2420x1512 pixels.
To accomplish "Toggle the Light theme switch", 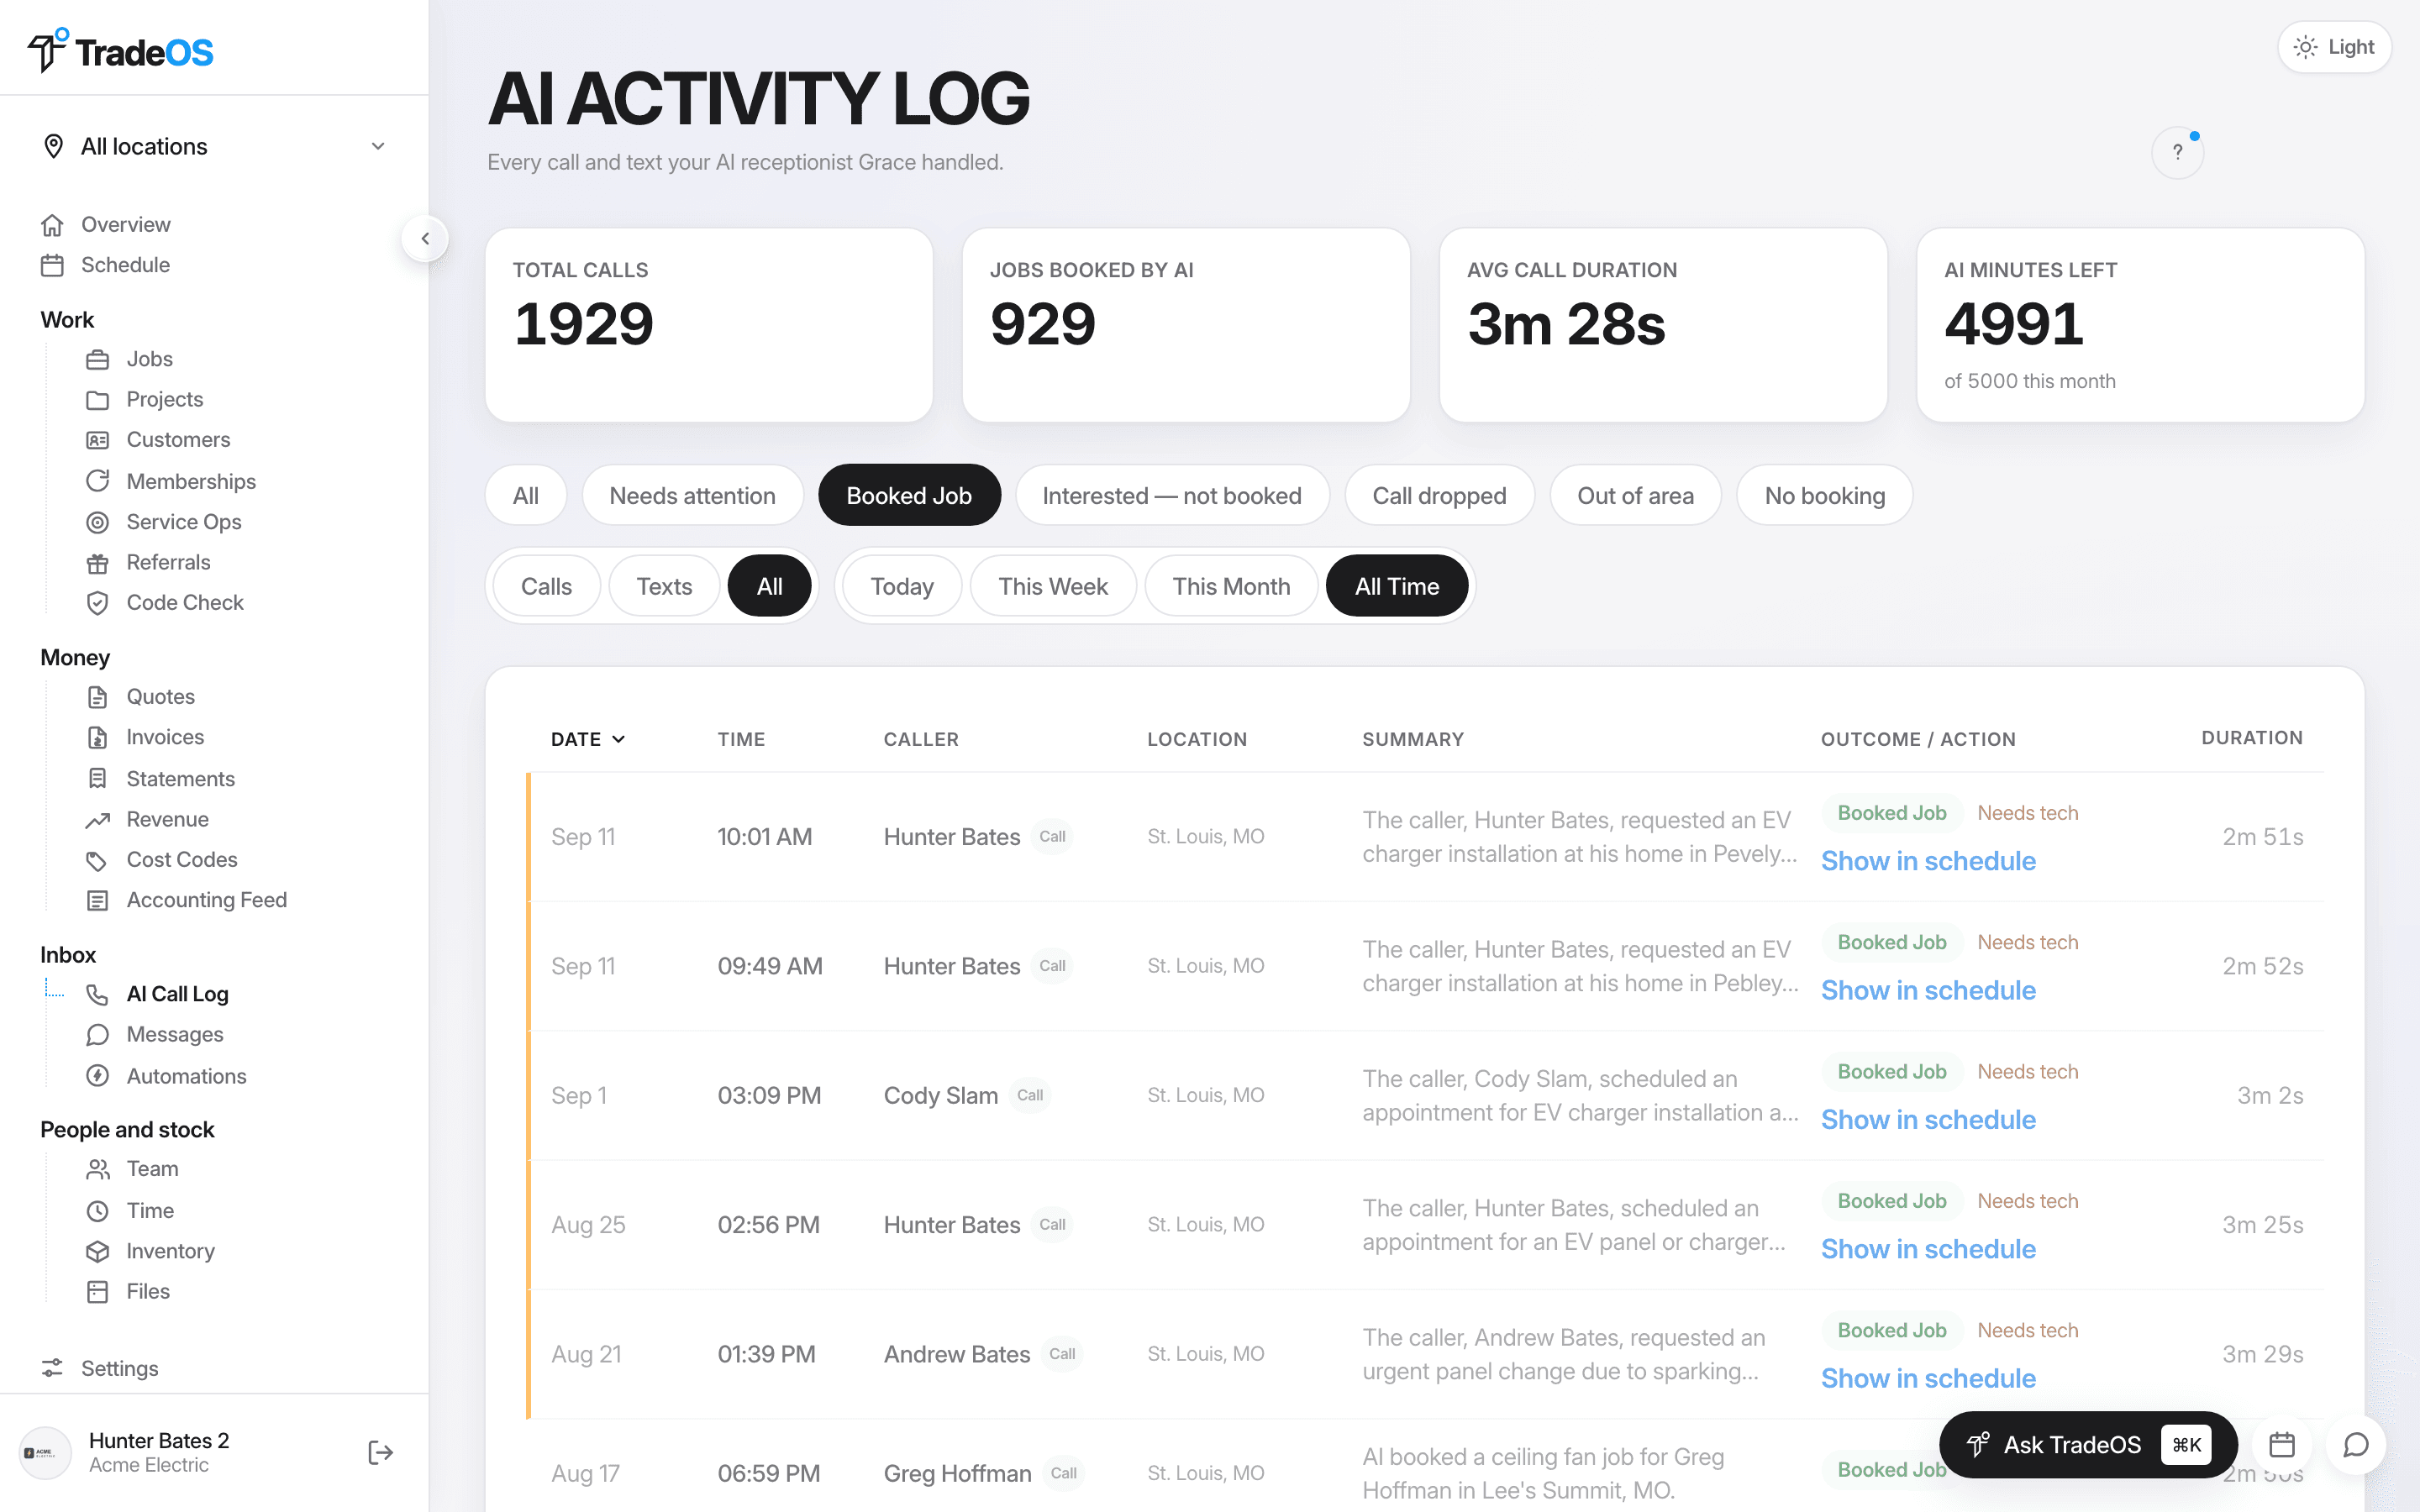I will [x=2334, y=47].
